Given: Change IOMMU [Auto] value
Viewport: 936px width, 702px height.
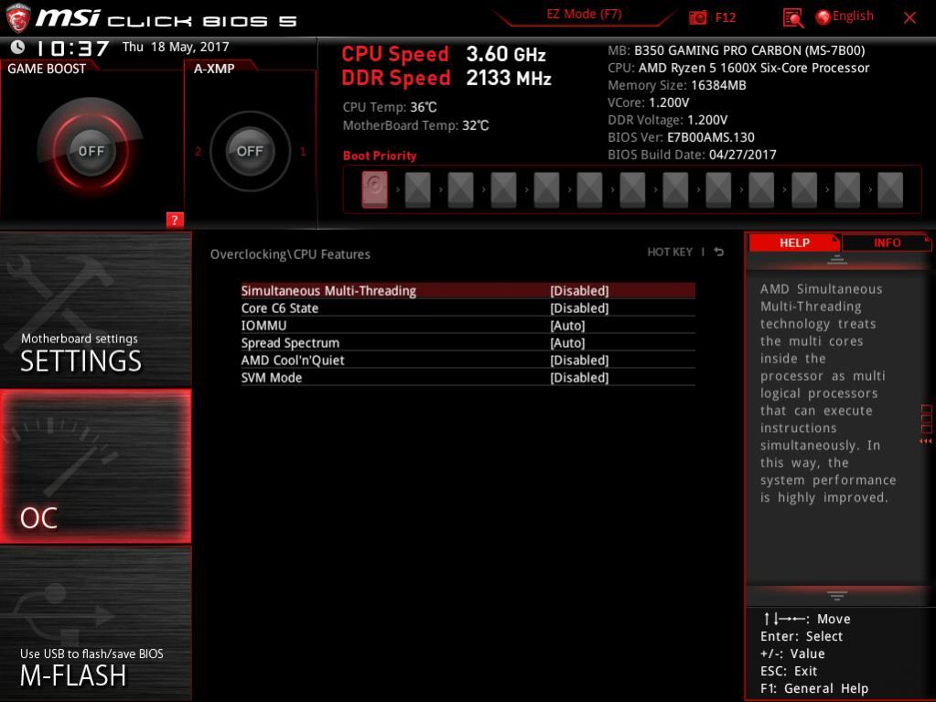Looking at the screenshot, I should 567,325.
